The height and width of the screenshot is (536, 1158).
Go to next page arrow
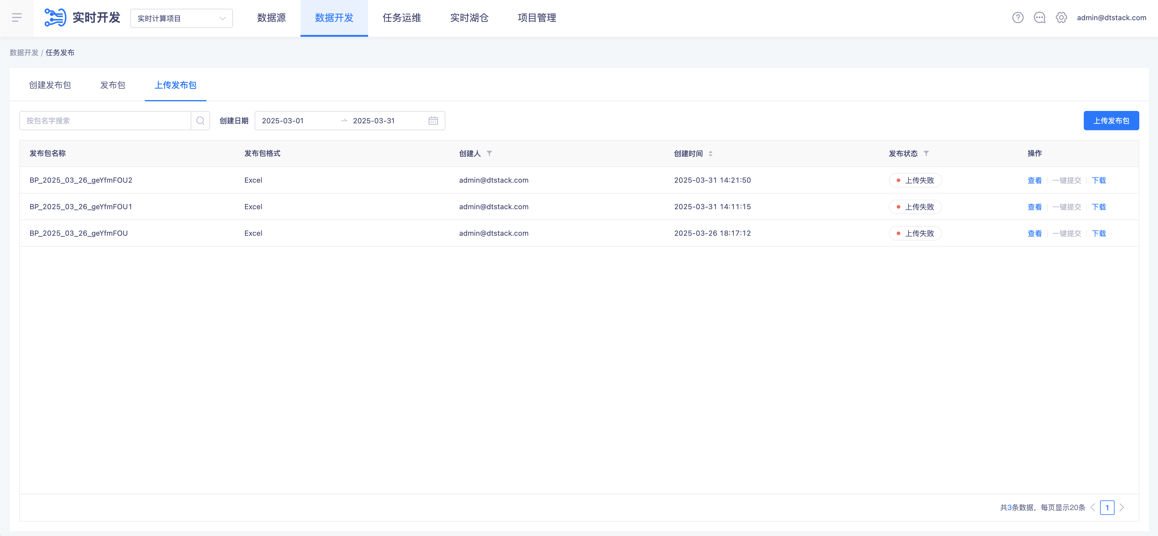[x=1121, y=508]
